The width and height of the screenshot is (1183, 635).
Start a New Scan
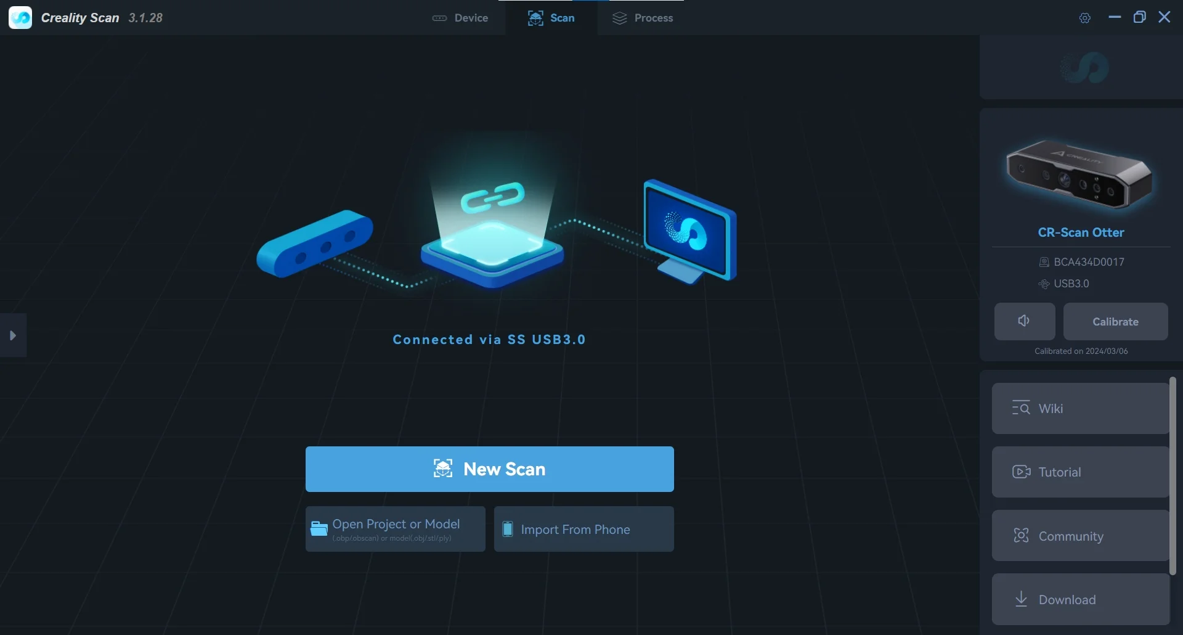tap(490, 469)
